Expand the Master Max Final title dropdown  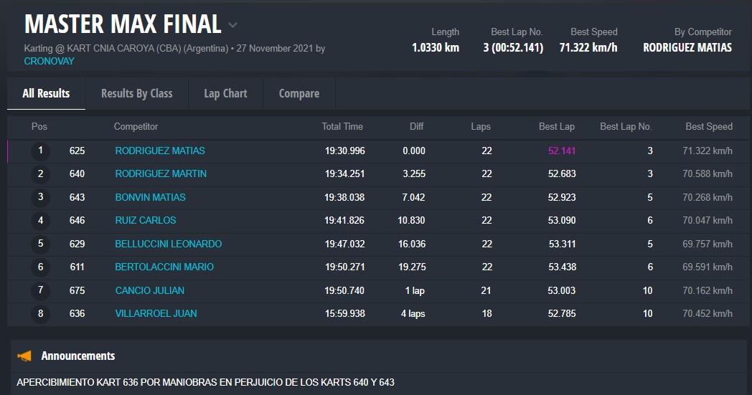point(232,25)
